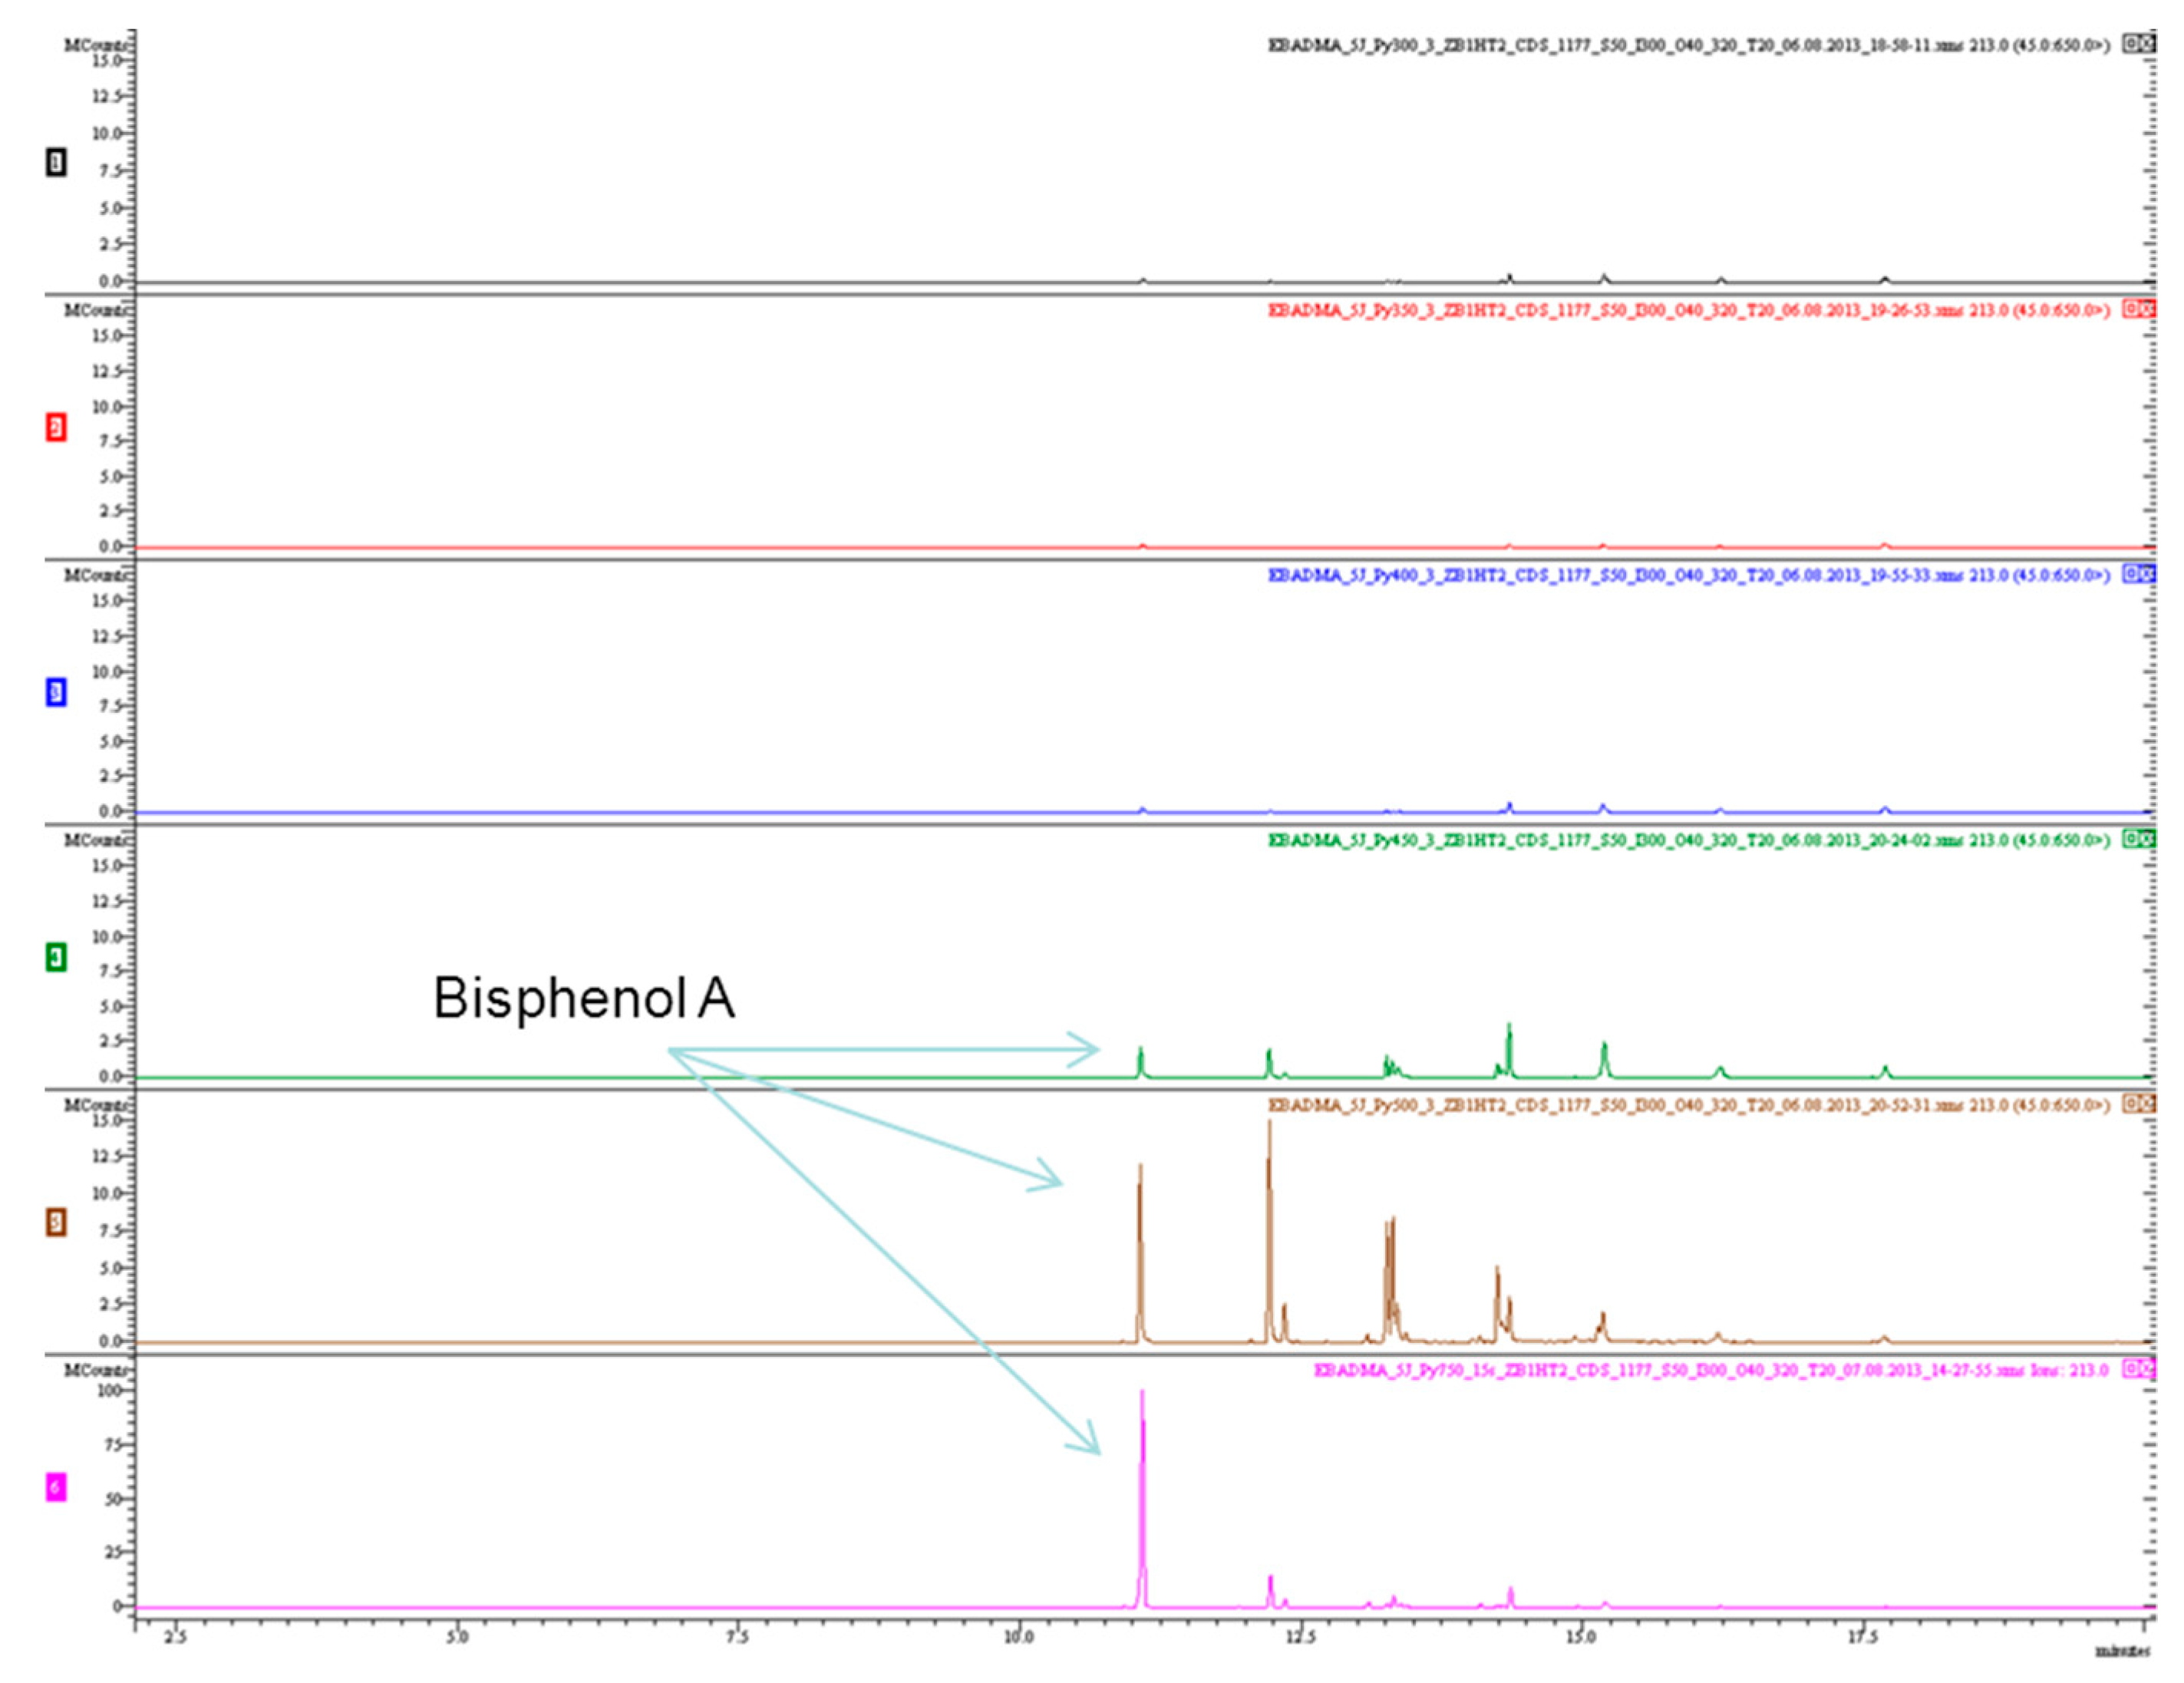Click the green plot 4 corner icons

click(x=2139, y=839)
